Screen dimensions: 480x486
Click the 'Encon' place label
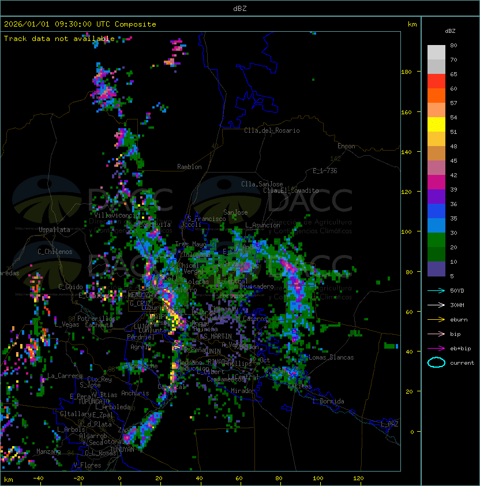pos(346,146)
